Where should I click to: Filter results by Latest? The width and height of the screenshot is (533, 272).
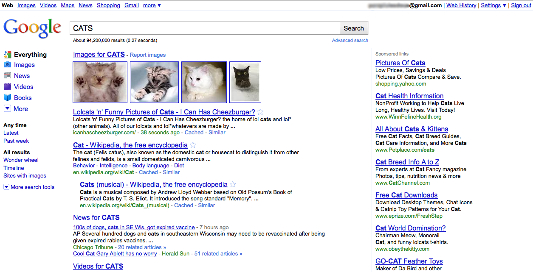click(11, 133)
